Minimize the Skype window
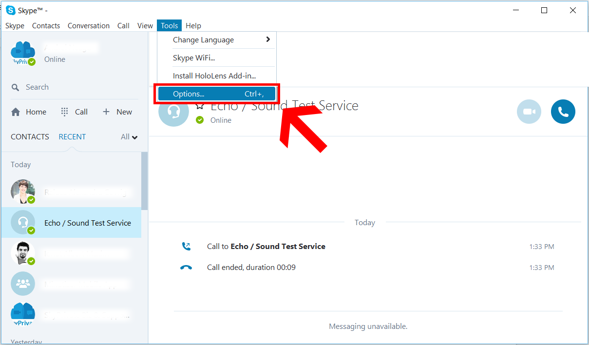Screen dimensions: 589x345 pyautogui.click(x=516, y=10)
